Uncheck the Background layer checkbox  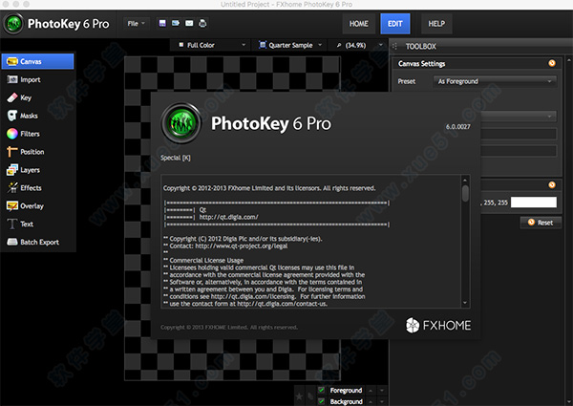(x=321, y=401)
